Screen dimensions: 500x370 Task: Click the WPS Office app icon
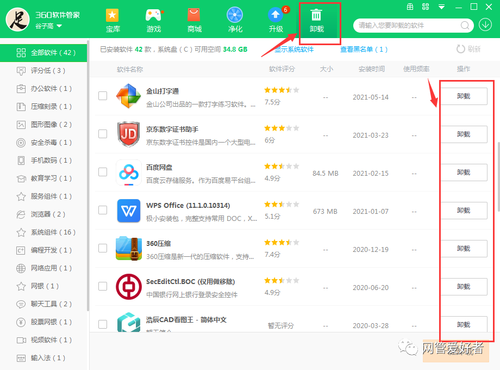128,211
